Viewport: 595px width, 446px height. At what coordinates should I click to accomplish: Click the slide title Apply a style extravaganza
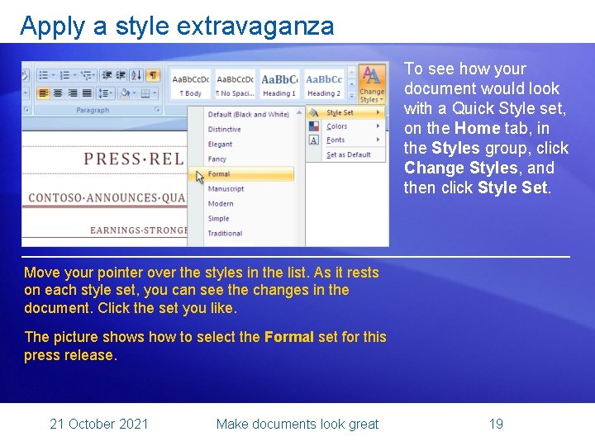(177, 26)
